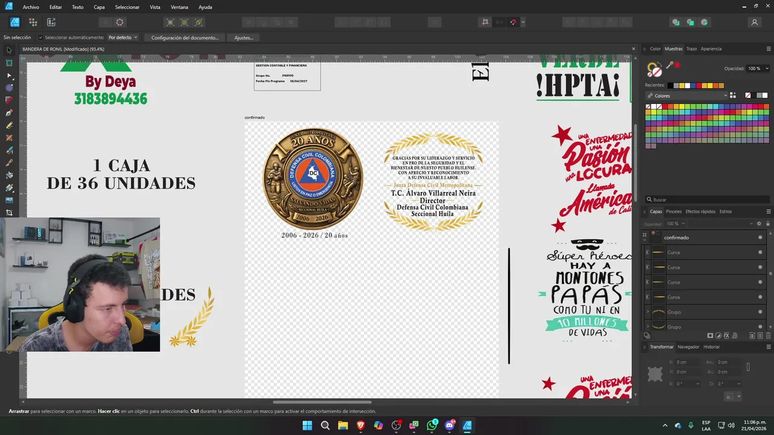Select the Move tool
Image resolution: width=774 pixels, height=435 pixels.
(9, 50)
